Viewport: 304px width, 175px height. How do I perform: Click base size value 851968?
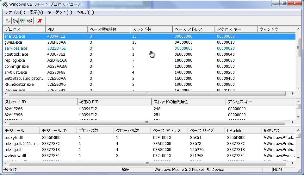click(x=196, y=156)
